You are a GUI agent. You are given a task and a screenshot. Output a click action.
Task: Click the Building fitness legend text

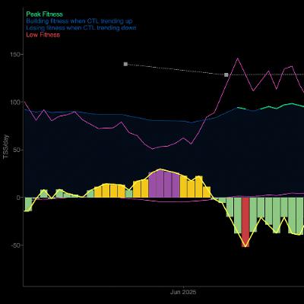click(79, 21)
